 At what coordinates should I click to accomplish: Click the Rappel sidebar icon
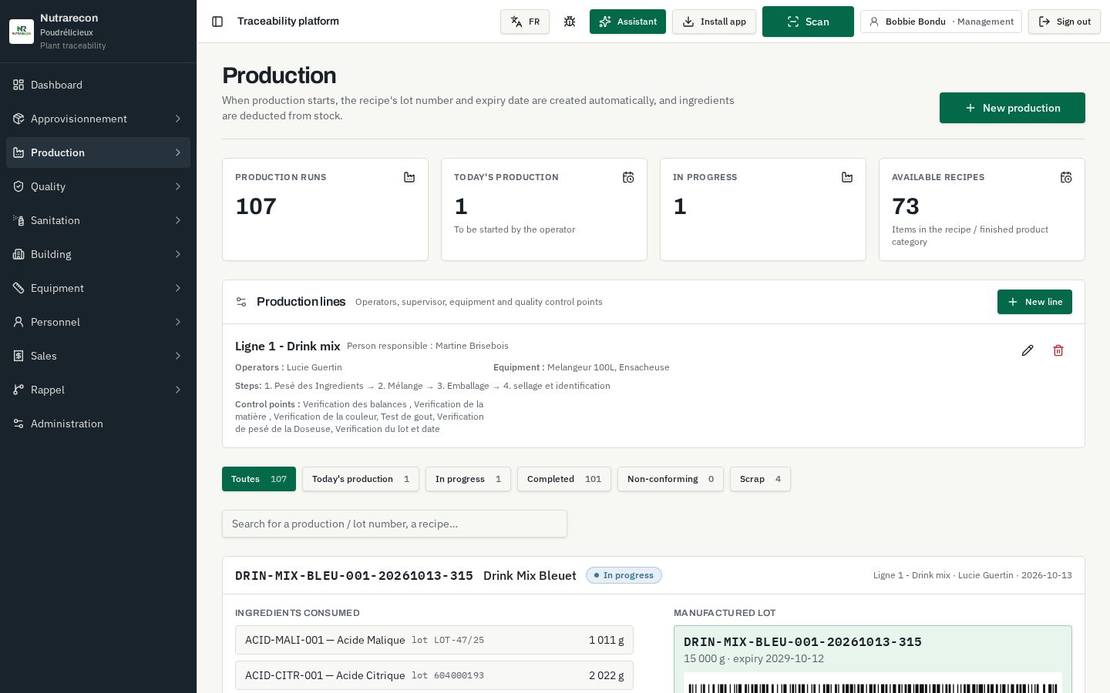(18, 390)
